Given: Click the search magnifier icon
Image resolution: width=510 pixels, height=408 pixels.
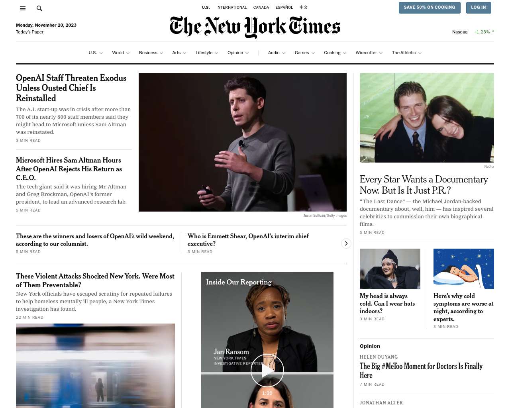Looking at the screenshot, I should tap(39, 8).
